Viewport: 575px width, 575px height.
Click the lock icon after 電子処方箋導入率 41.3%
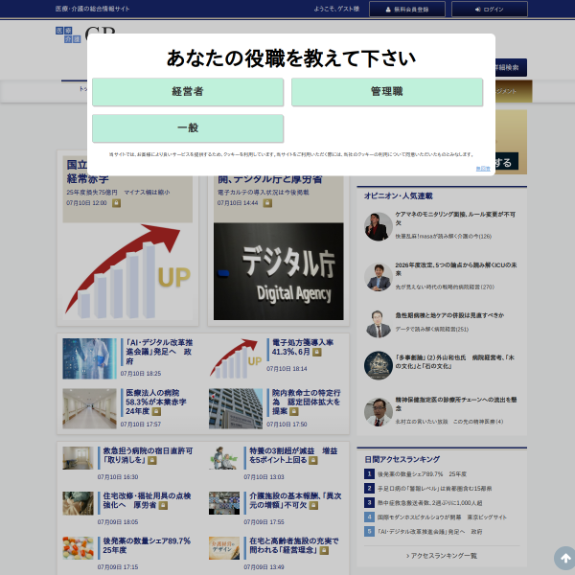(x=317, y=353)
